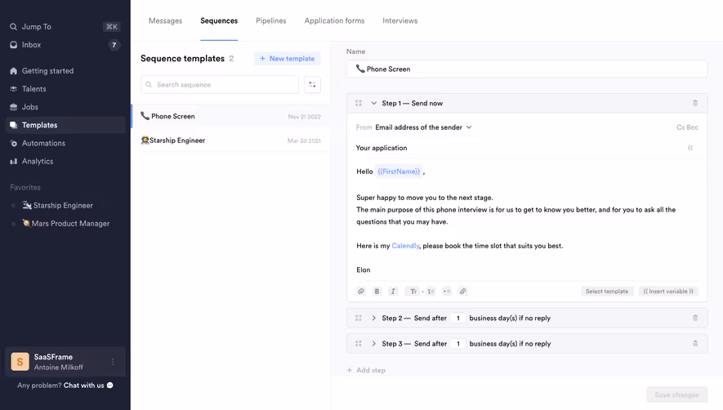
Task: Grab the Step 2 drag handle
Action: [x=359, y=318]
